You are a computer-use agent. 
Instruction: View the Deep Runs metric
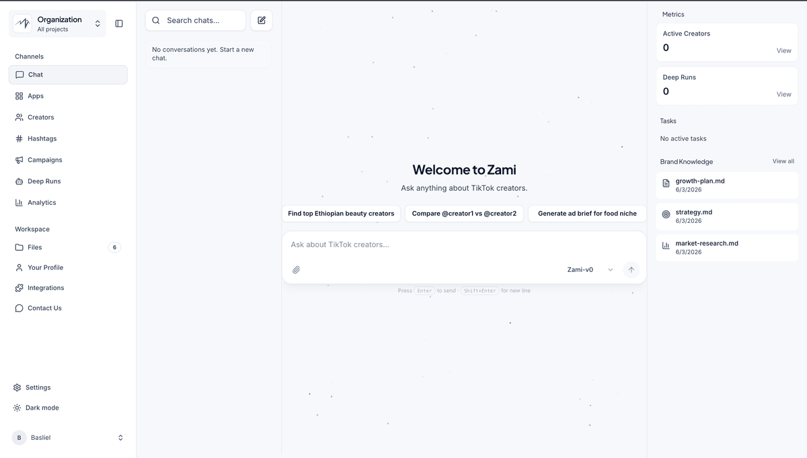point(784,94)
